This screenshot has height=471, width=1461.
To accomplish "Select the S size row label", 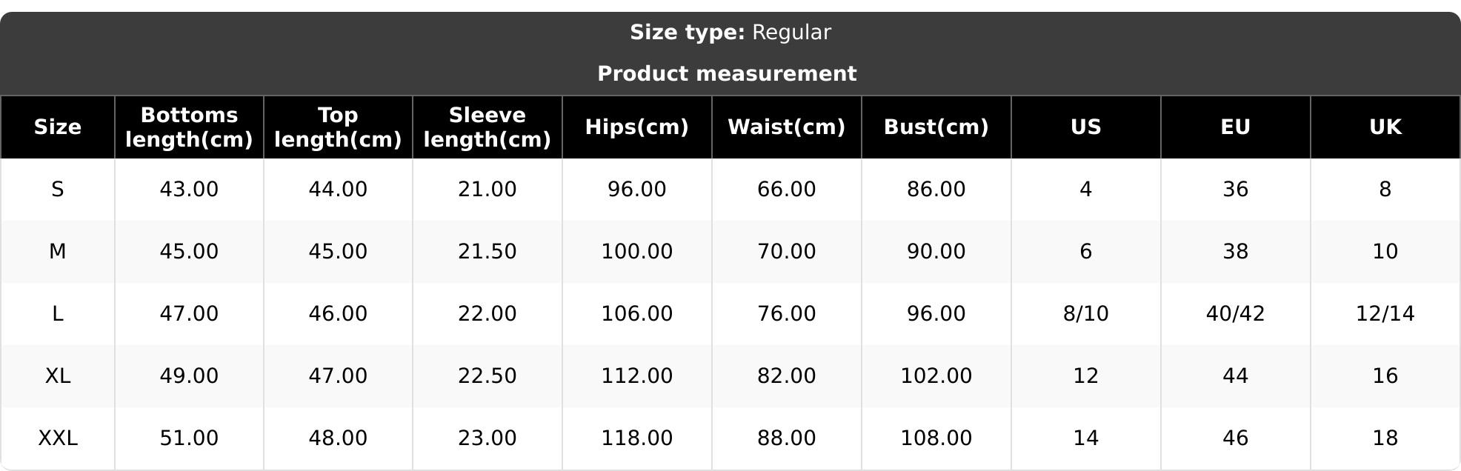I will (58, 190).
